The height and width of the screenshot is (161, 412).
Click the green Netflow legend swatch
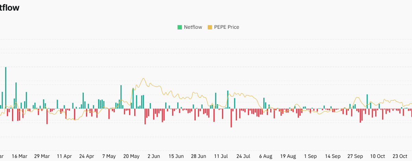coord(180,27)
